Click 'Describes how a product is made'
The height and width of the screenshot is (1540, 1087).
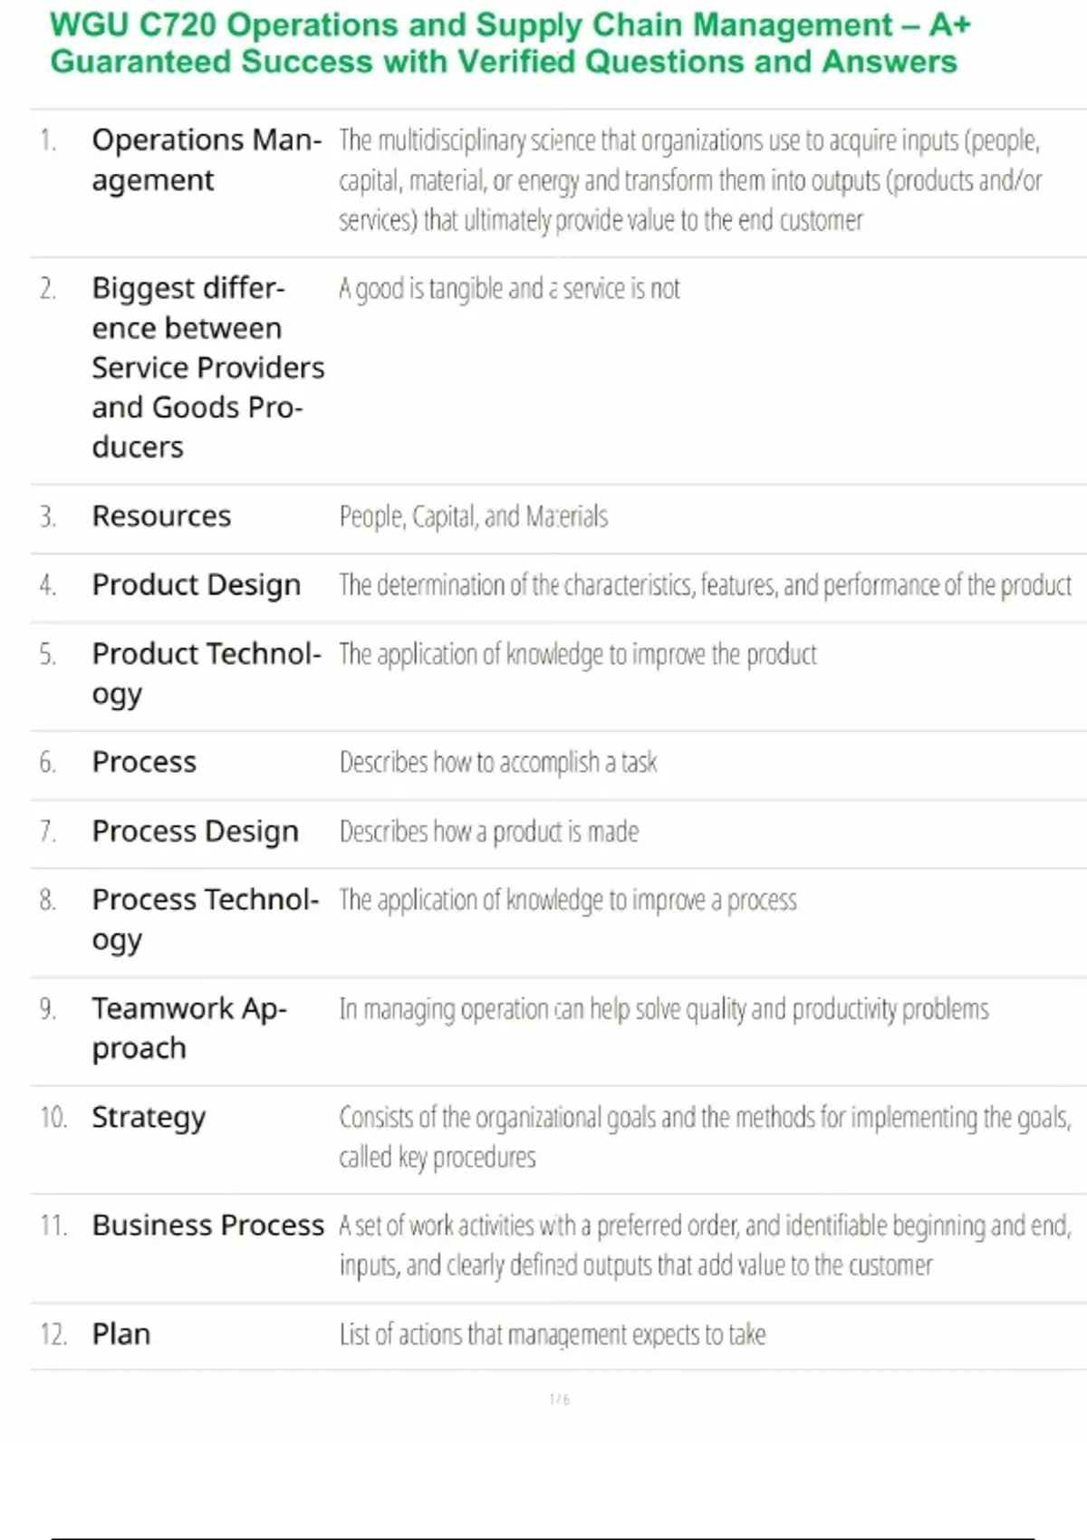pos(488,832)
